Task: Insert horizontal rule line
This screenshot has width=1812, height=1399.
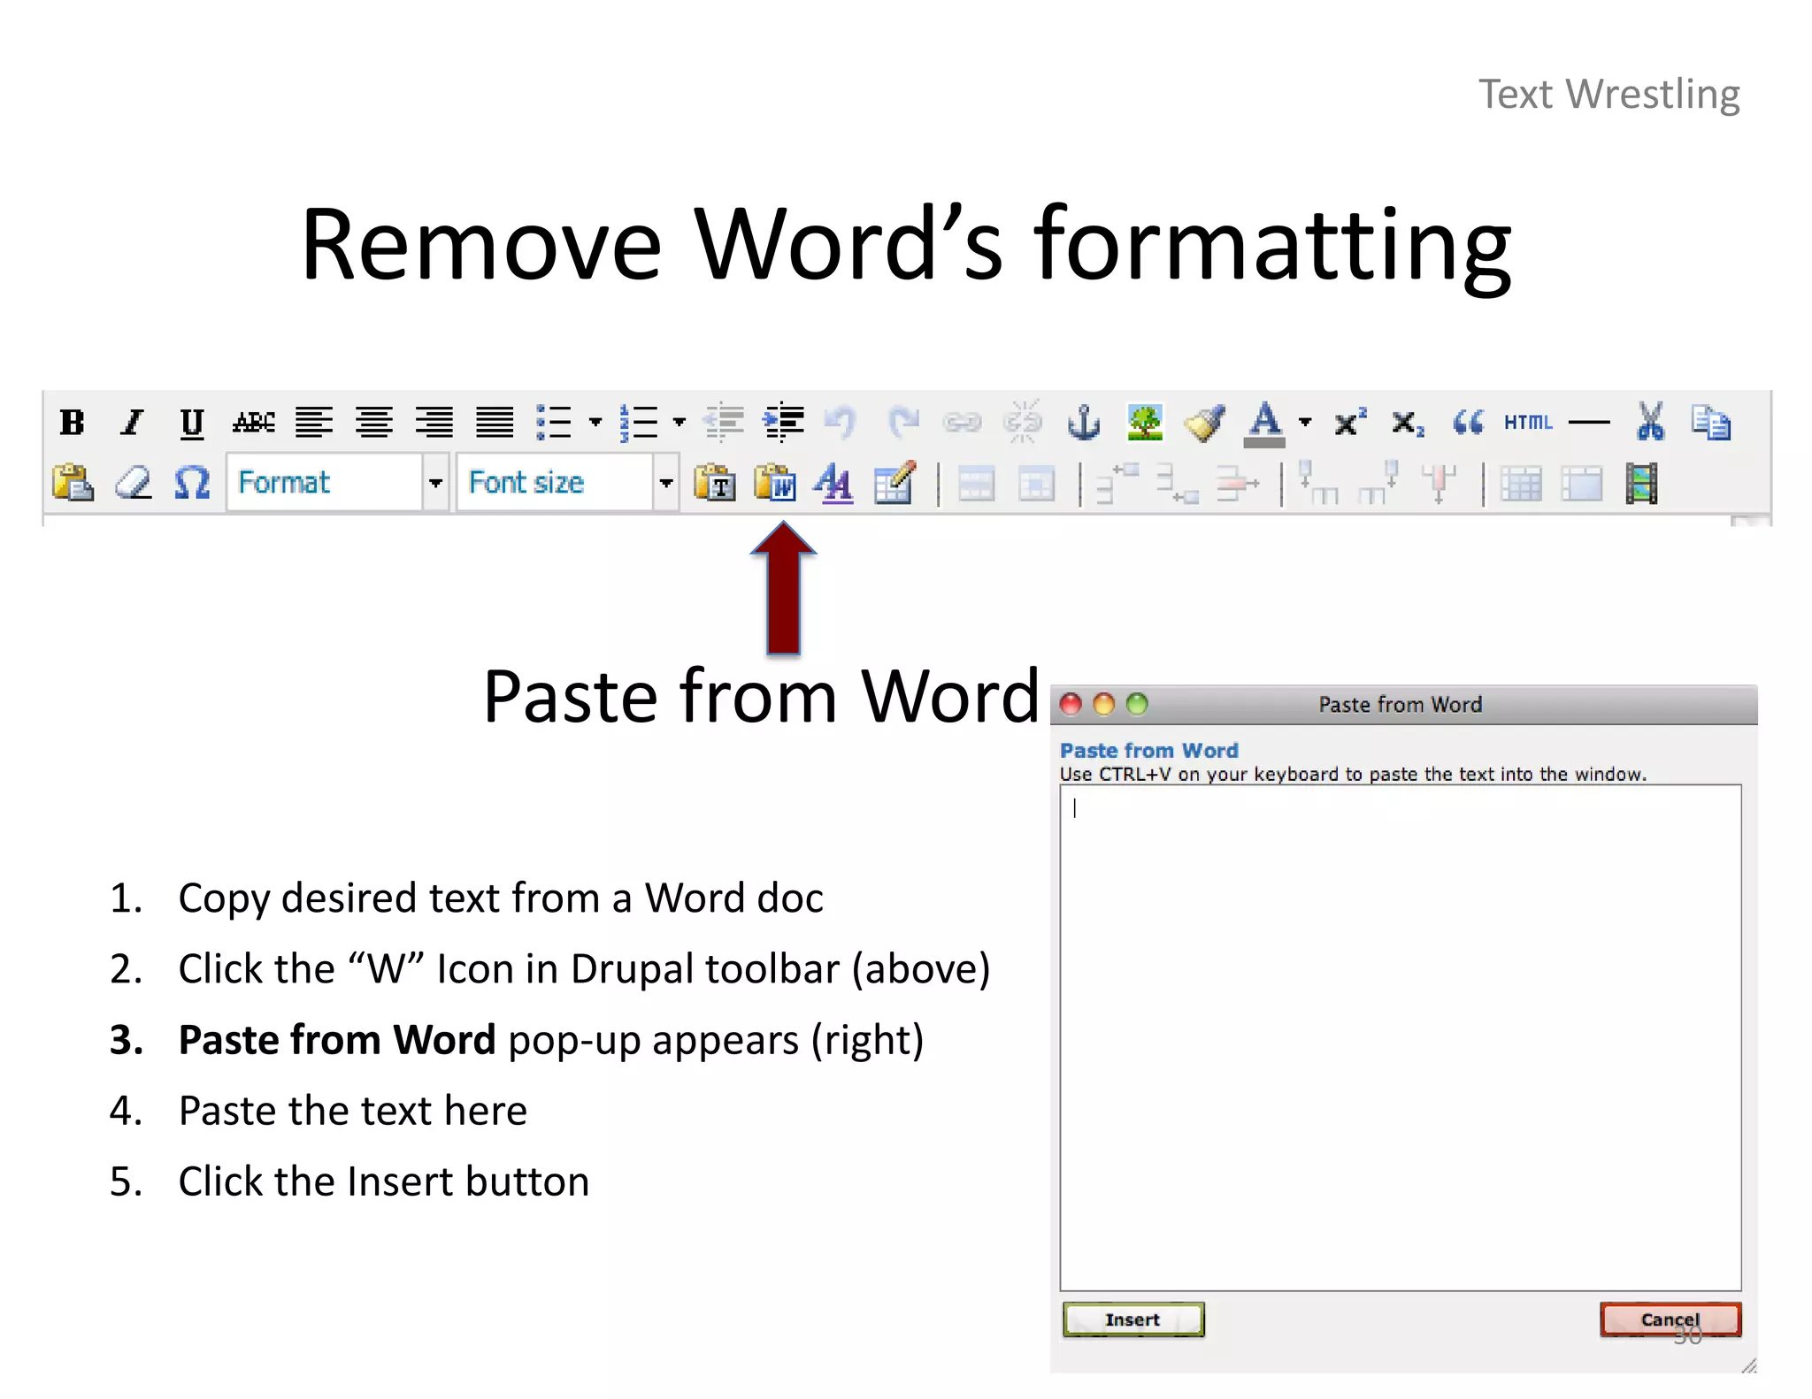Action: point(1589,423)
